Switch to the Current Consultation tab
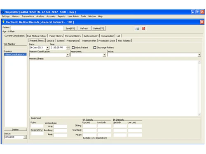Screen dimensions: 206x154 click(14, 36)
